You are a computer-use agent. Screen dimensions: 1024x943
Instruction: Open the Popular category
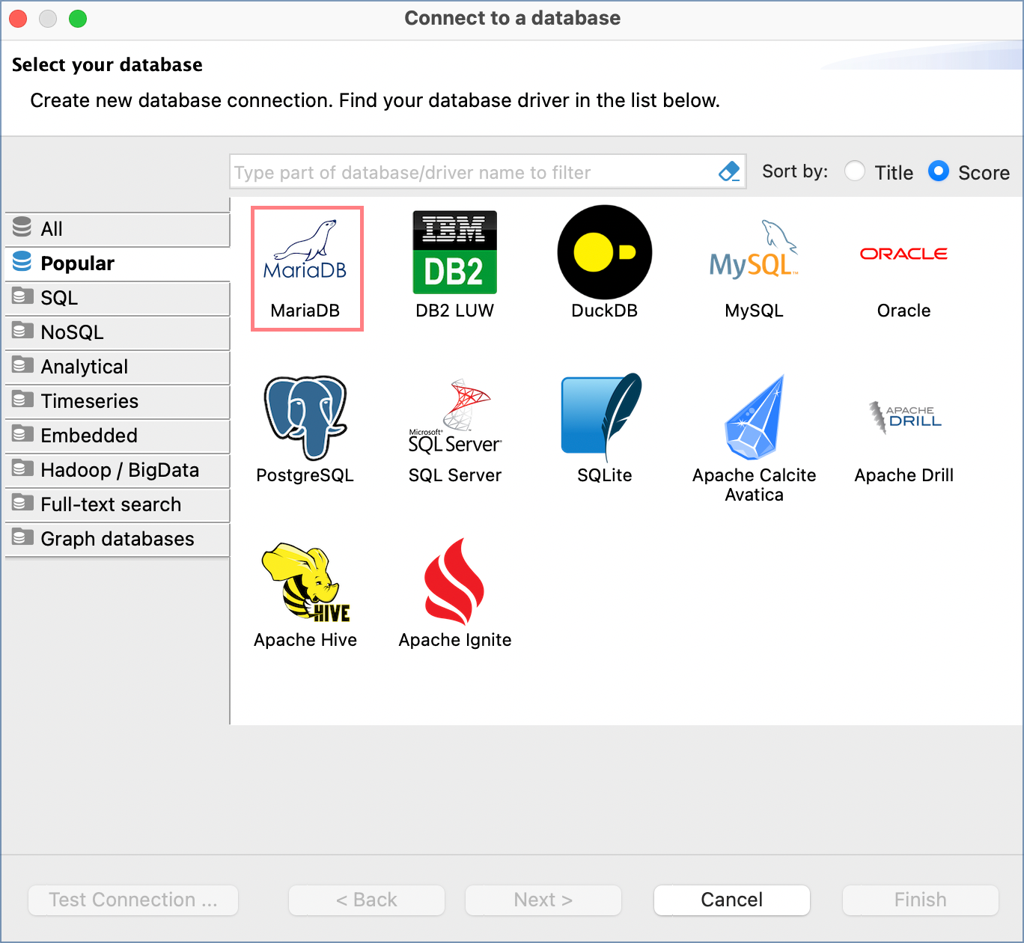118,263
